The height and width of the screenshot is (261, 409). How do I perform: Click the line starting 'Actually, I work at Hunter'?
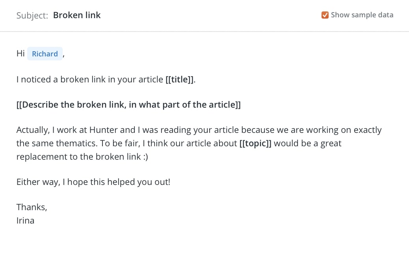click(199, 130)
